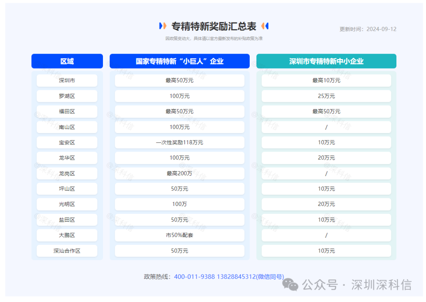Select the 大鹏区 region cell
This screenshot has height=302, width=426.
click(x=67, y=235)
